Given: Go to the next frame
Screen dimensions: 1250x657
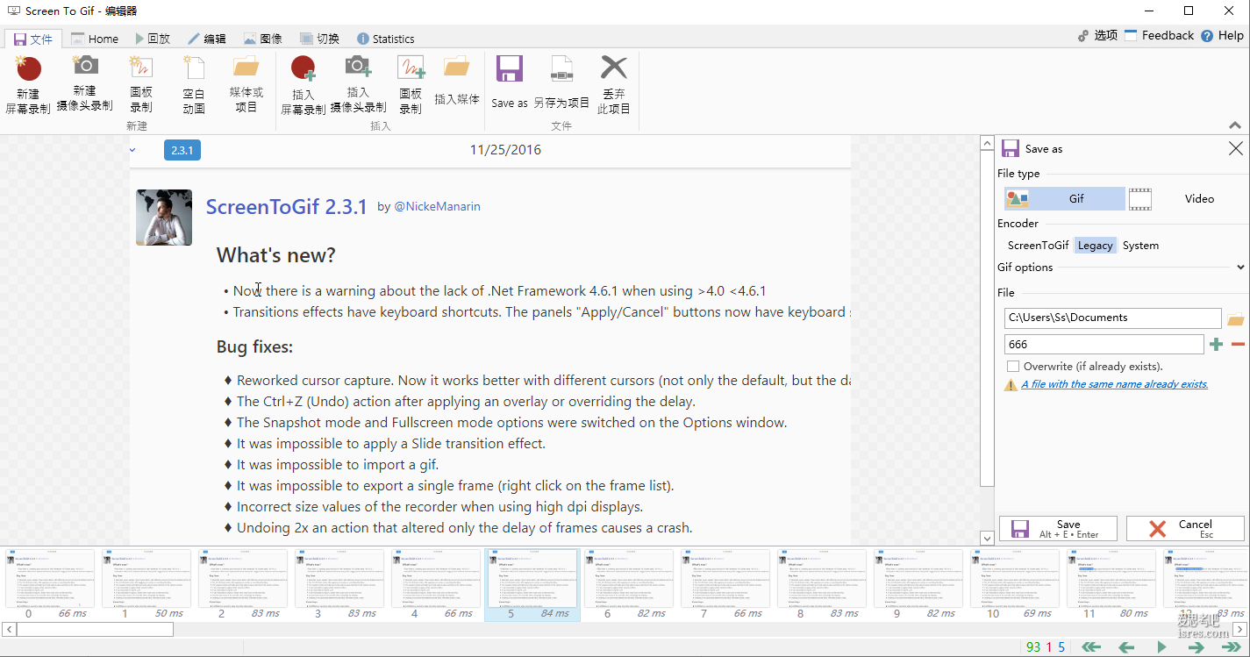Looking at the screenshot, I should click(1196, 647).
